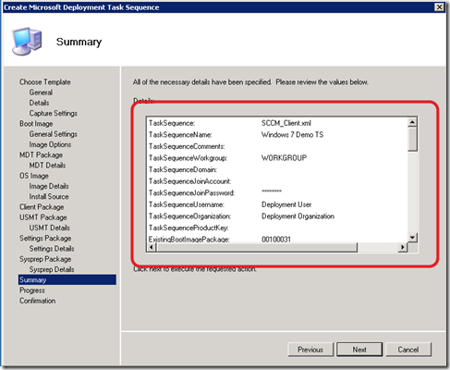Select the Settings Package step

[45, 239]
